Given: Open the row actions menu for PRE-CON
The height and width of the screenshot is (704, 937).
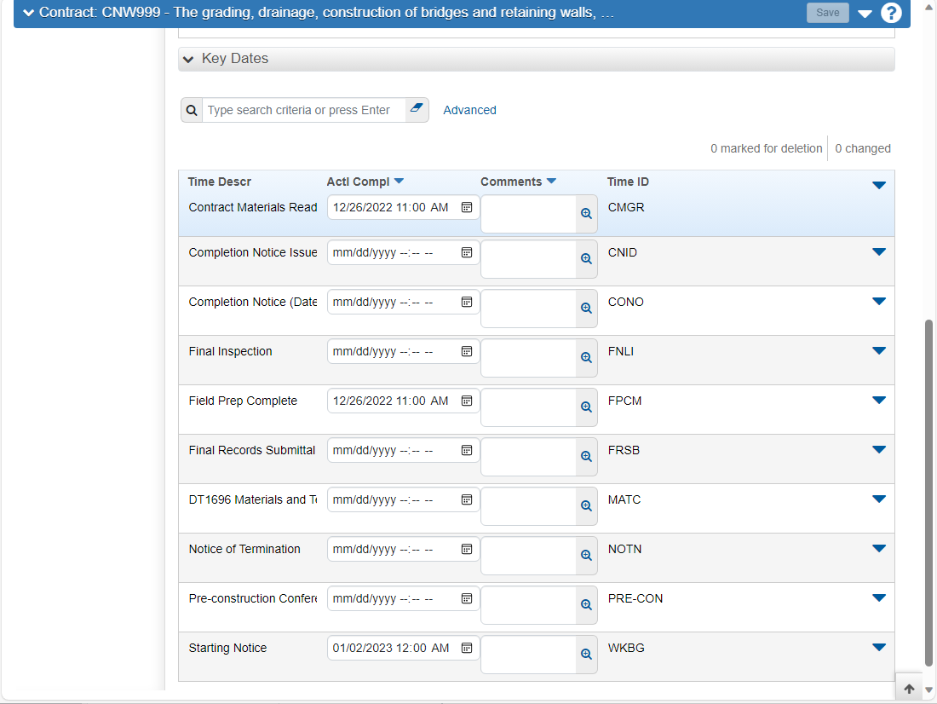Looking at the screenshot, I should point(878,598).
